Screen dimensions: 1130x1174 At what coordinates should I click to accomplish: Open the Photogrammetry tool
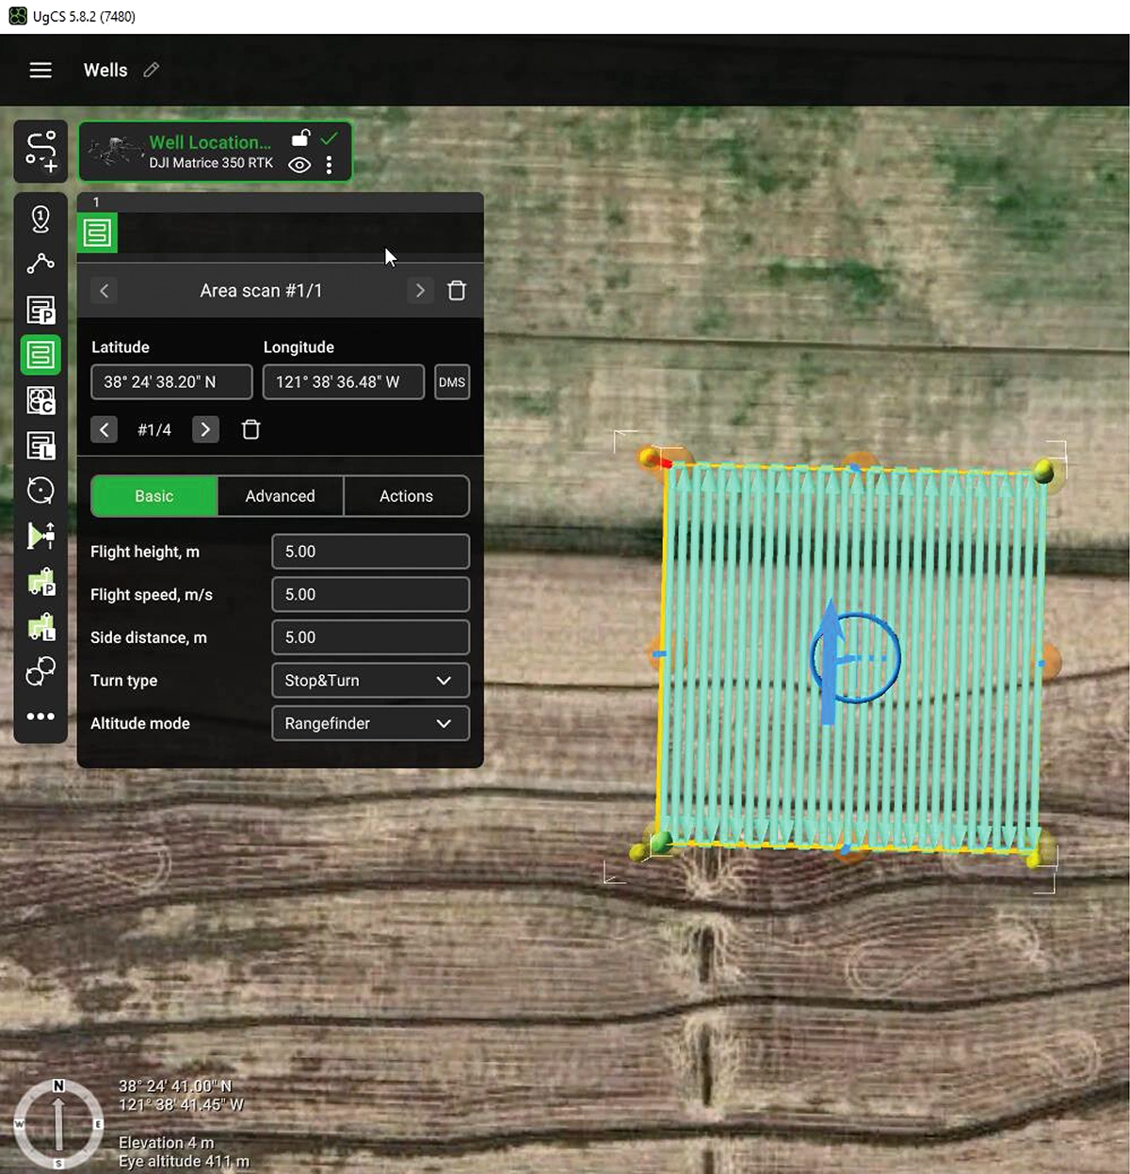tap(40, 310)
